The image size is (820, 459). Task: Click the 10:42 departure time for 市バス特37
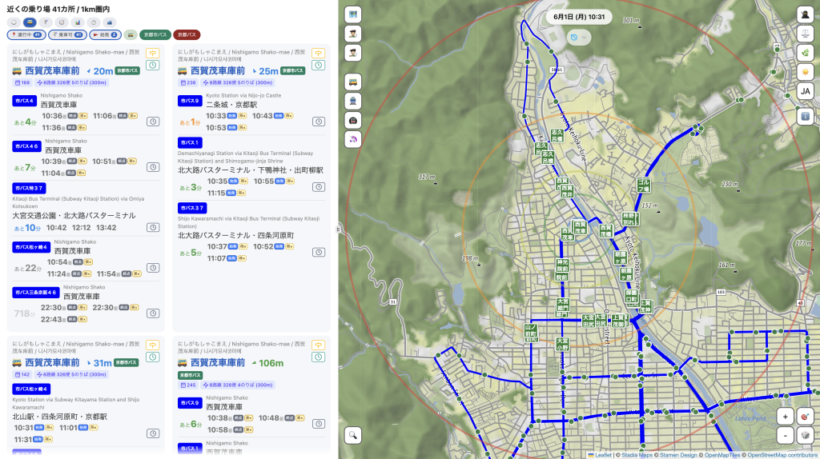click(57, 228)
